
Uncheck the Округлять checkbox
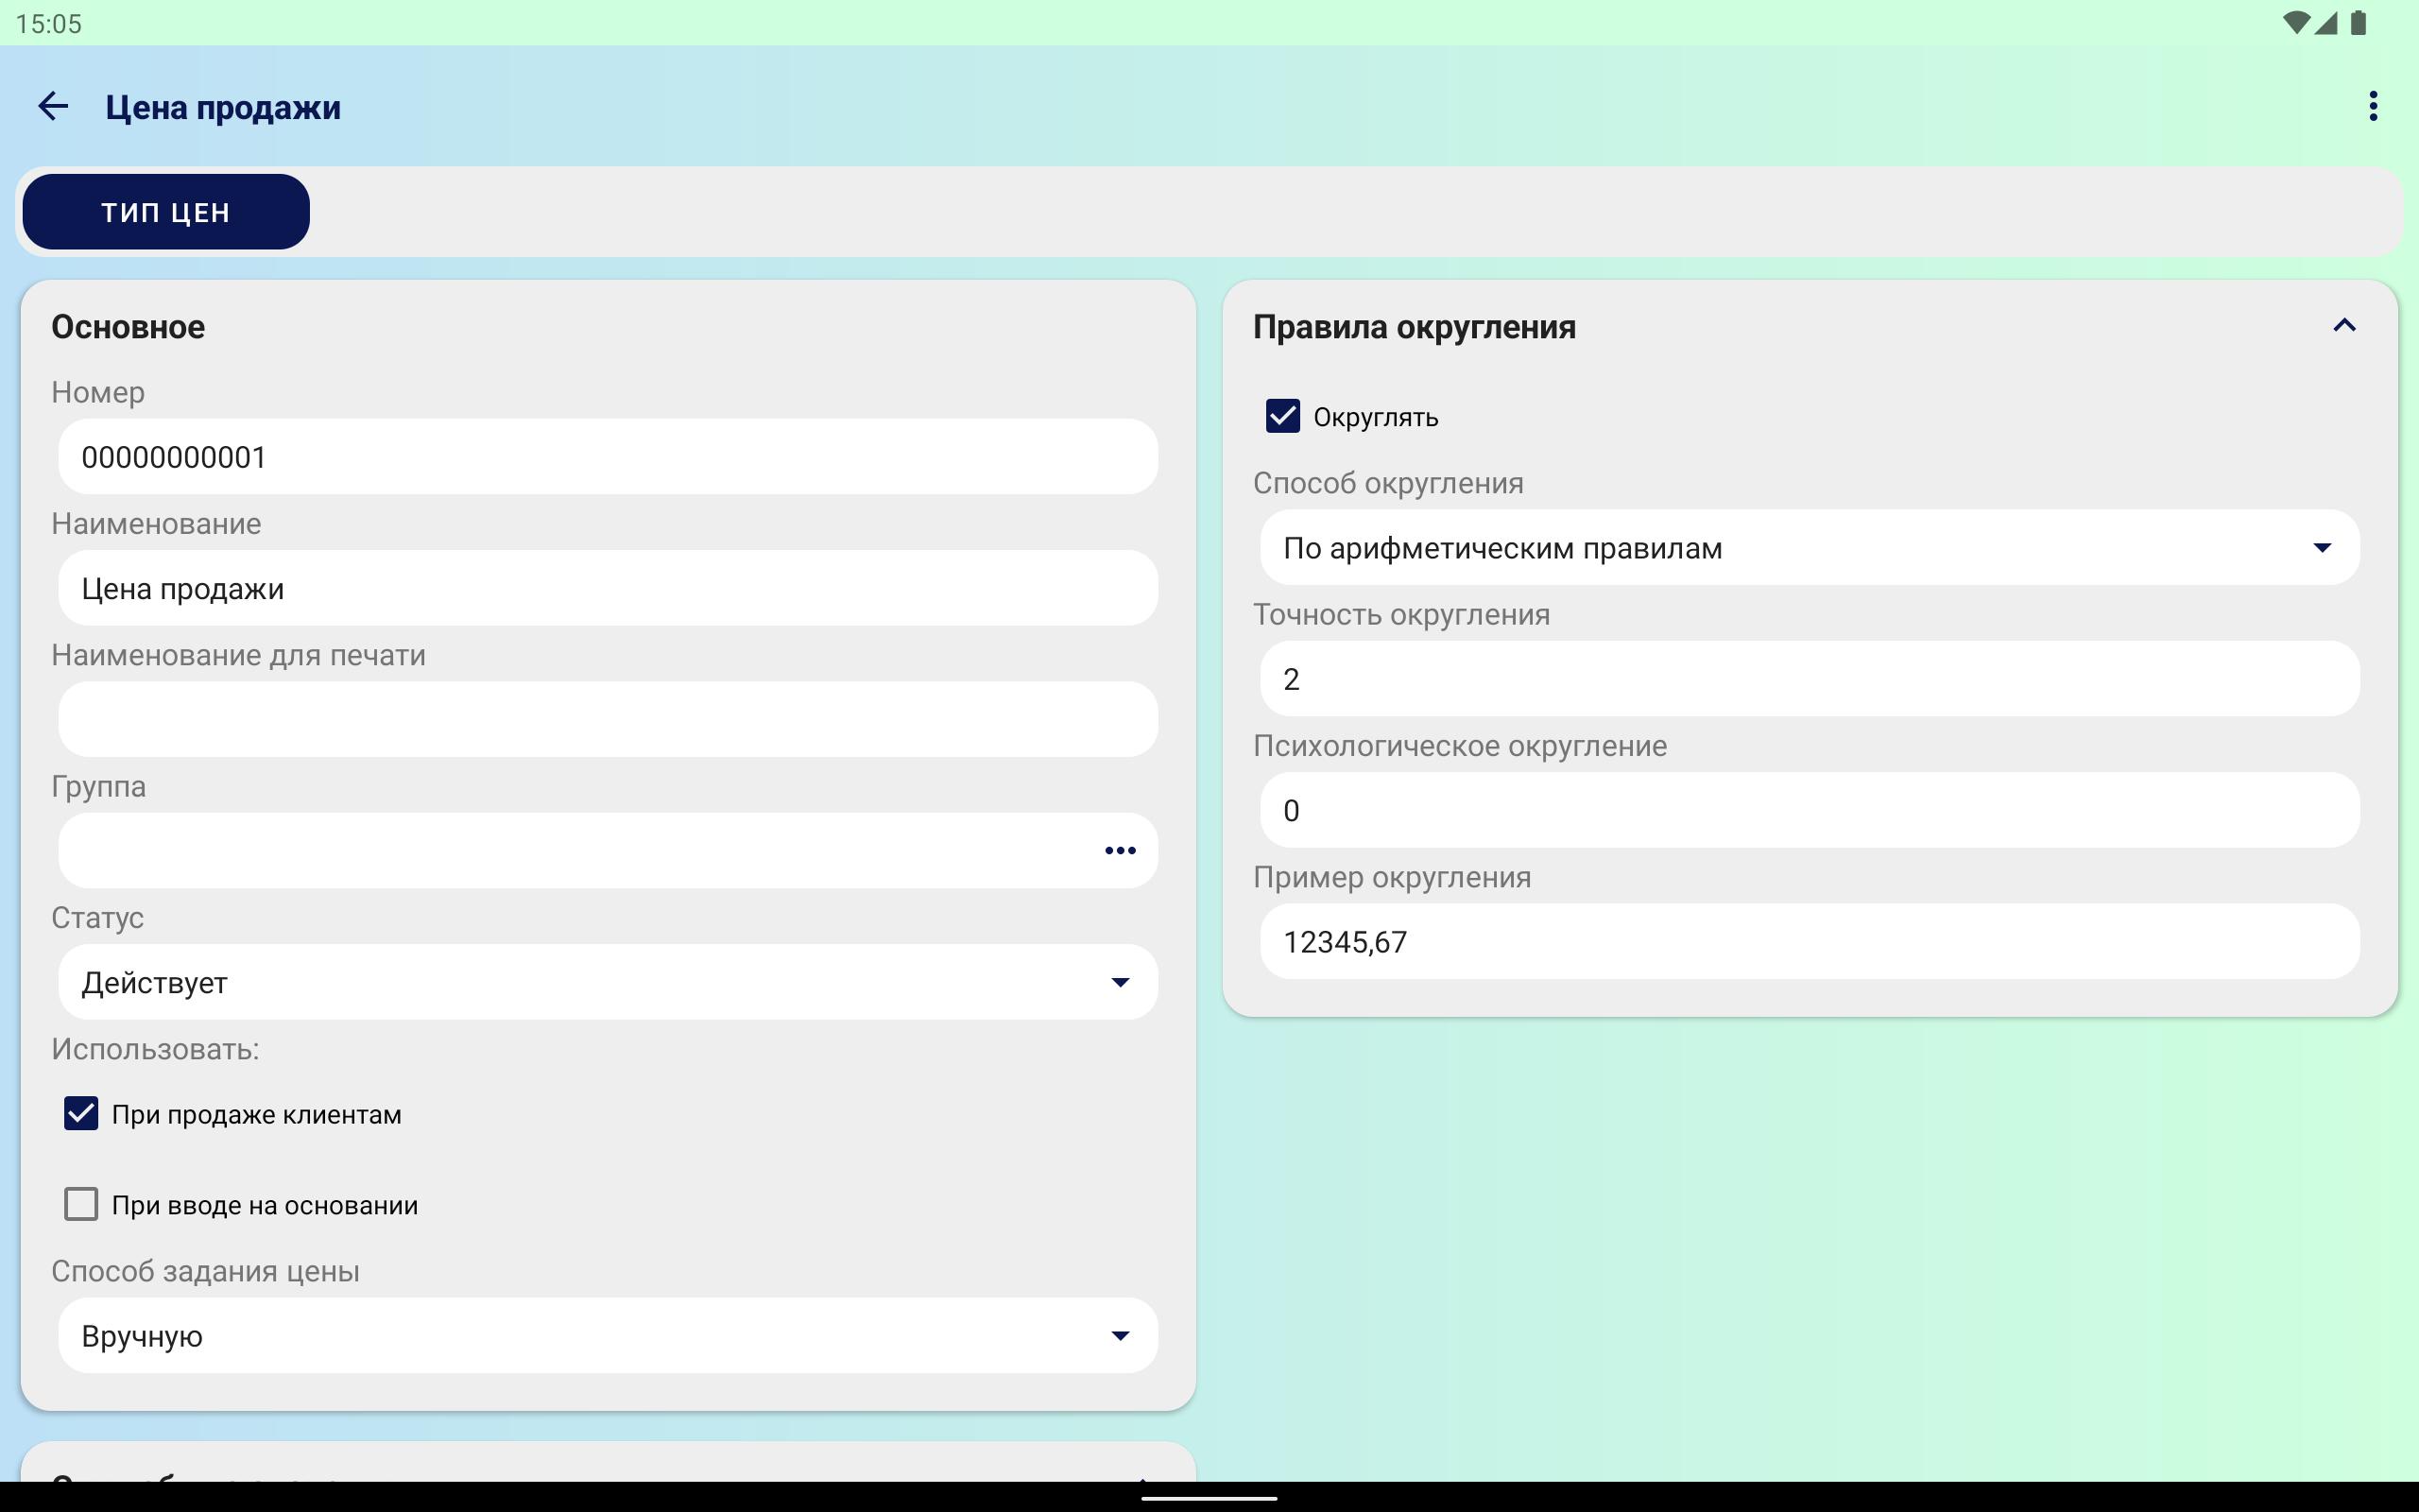point(1282,416)
